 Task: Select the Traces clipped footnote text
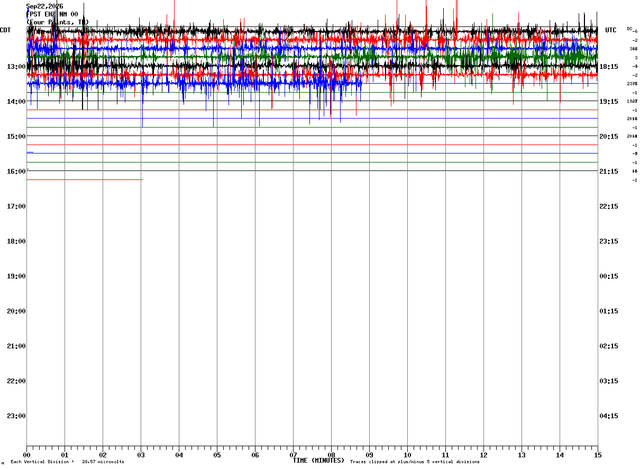pos(415,462)
